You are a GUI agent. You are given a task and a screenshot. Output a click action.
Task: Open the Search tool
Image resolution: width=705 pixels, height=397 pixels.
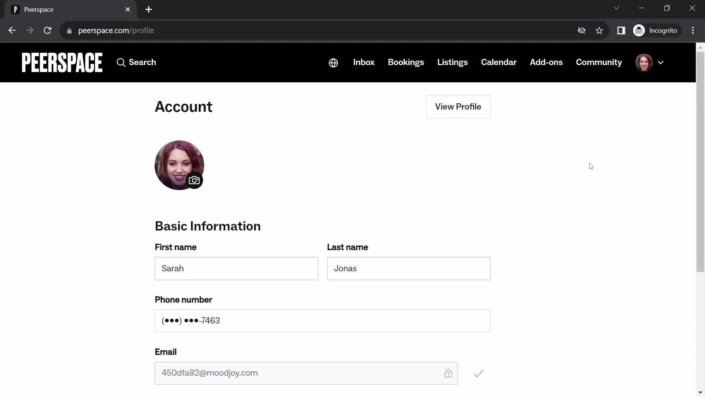point(136,62)
